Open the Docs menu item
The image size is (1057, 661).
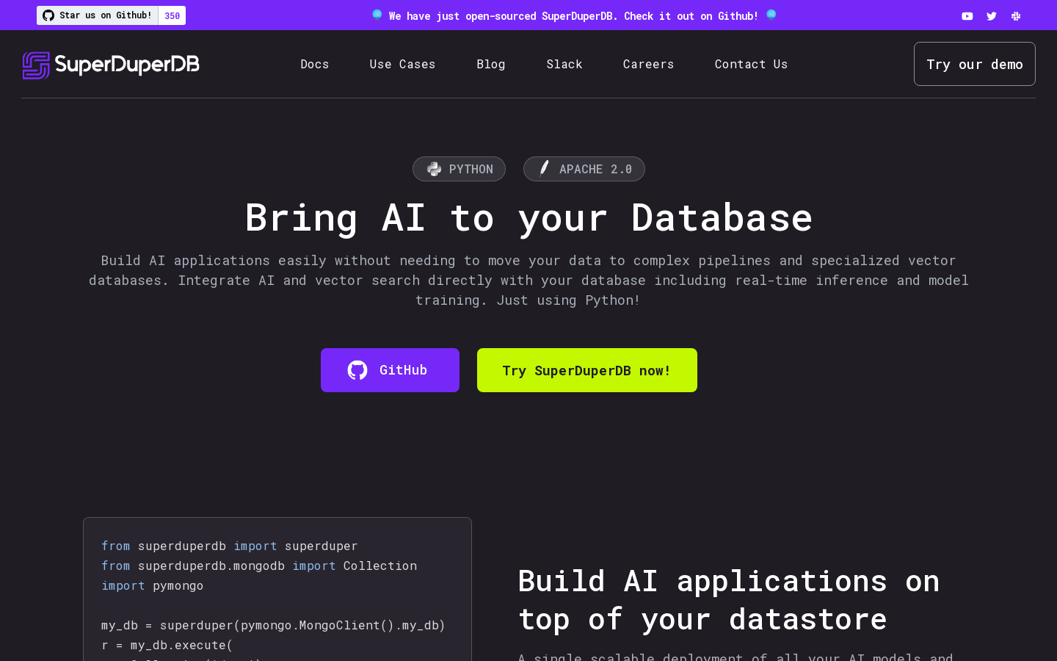[x=314, y=65]
